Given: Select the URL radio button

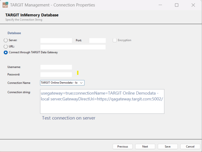Looking at the screenshot, I should (x=6, y=47).
